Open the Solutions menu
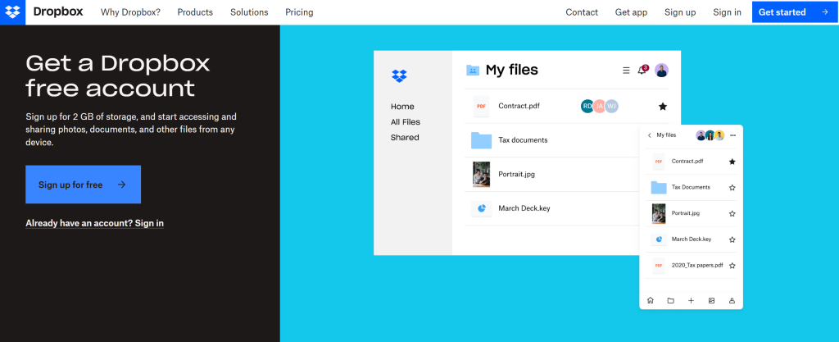This screenshot has width=839, height=342. (249, 12)
